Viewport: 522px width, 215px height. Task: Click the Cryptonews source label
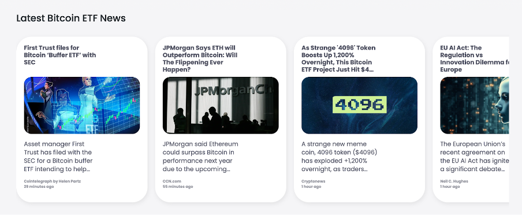point(314,181)
